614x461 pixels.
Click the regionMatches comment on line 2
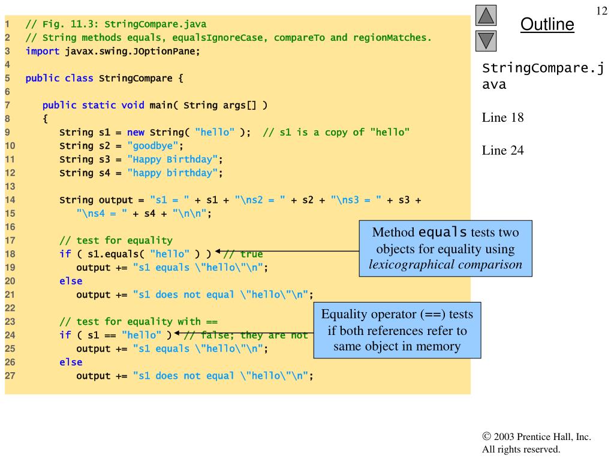click(228, 38)
